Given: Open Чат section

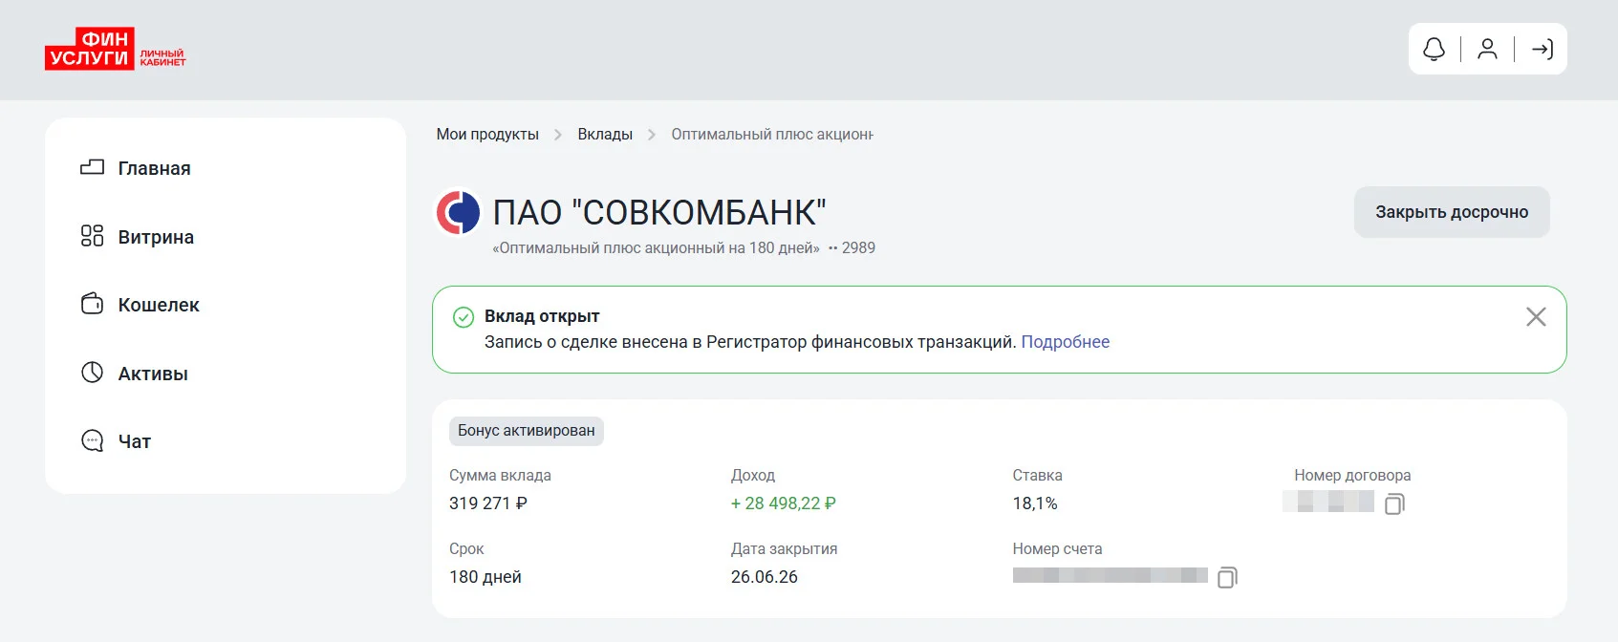Looking at the screenshot, I should point(135,441).
